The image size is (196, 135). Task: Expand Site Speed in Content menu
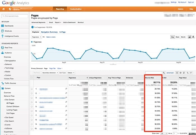coord(9,117)
